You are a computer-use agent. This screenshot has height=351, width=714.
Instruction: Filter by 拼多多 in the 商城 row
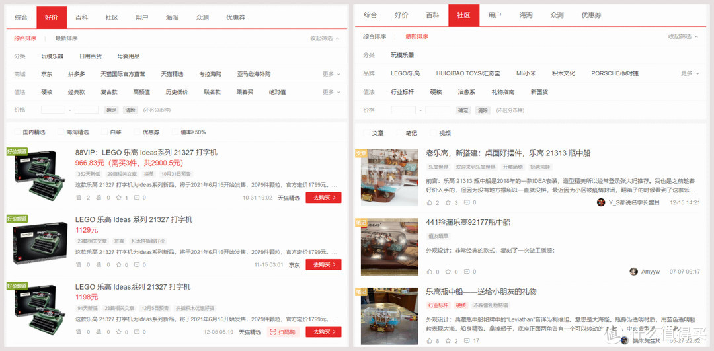click(x=77, y=74)
